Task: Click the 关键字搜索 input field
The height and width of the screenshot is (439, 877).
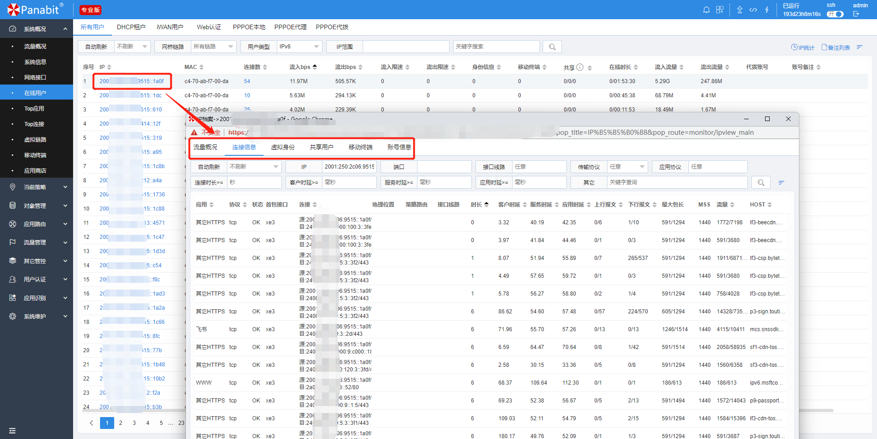Action: tap(496, 47)
